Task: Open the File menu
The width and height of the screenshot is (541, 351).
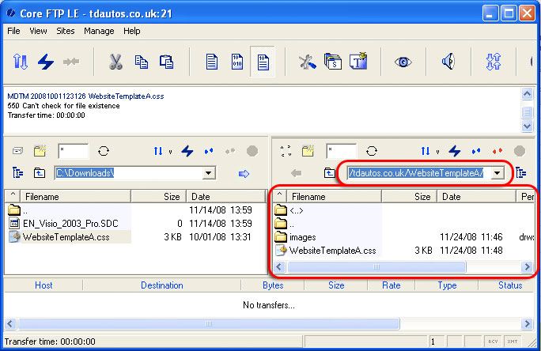Action: coord(13,31)
